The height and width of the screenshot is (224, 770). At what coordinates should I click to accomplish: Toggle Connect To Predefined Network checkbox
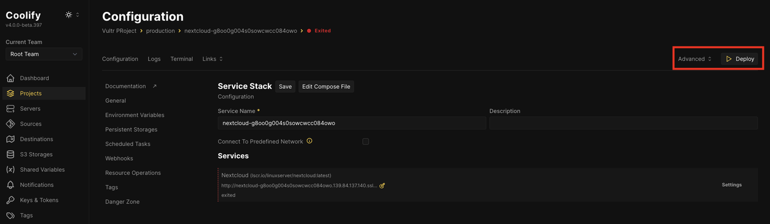coord(366,142)
